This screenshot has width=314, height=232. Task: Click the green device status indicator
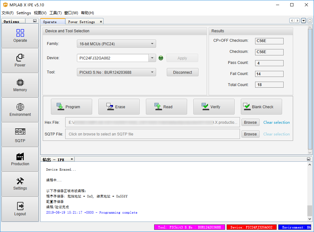tap(161, 58)
